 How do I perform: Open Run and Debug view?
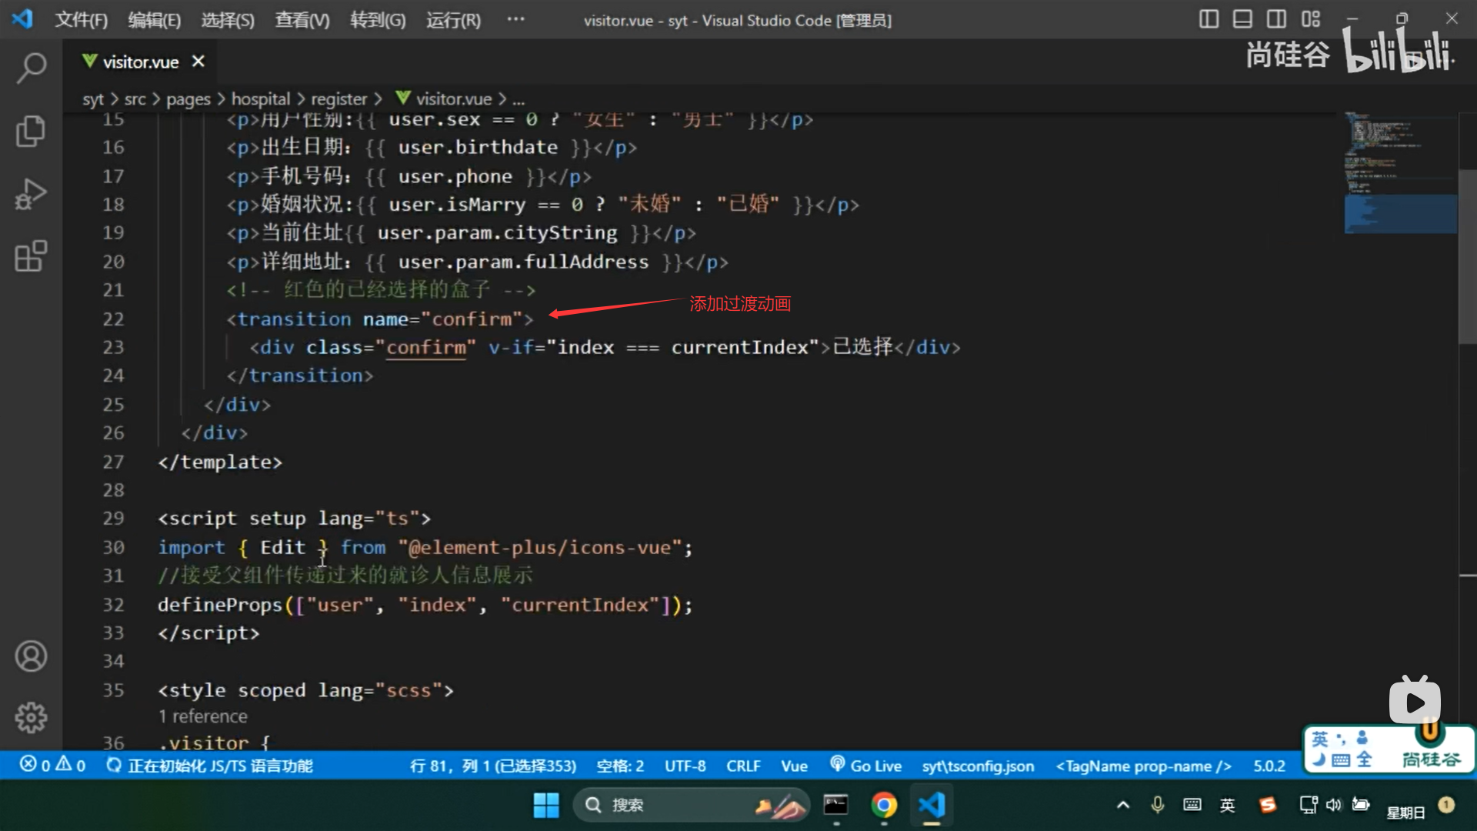31,194
